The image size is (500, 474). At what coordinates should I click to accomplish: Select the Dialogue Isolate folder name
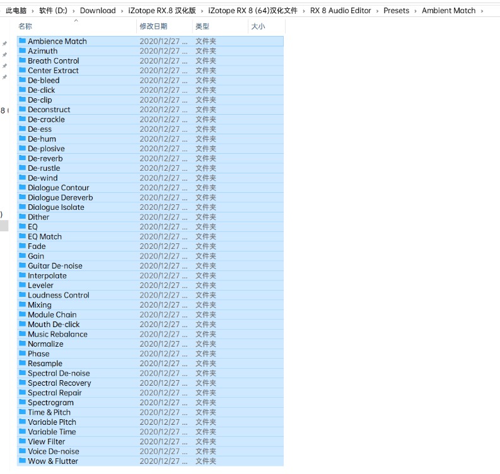point(56,207)
